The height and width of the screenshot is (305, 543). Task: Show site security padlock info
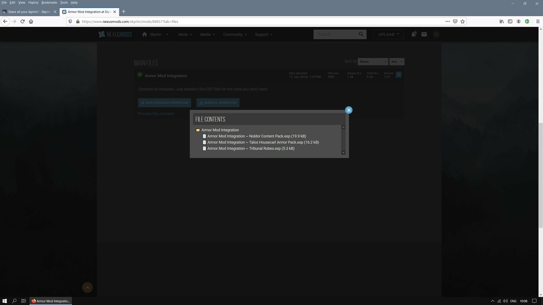tap(78, 21)
